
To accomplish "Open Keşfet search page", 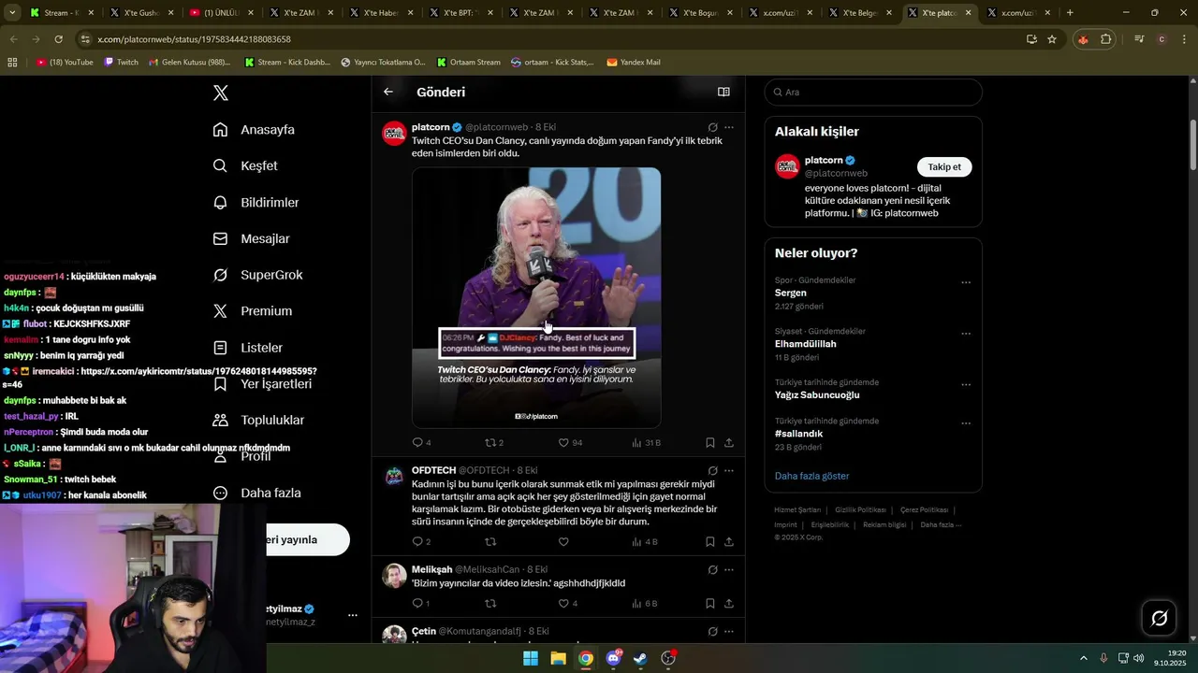I will tap(245, 165).
